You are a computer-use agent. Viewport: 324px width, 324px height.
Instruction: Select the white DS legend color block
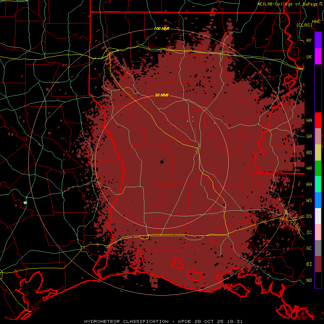tap(318, 216)
